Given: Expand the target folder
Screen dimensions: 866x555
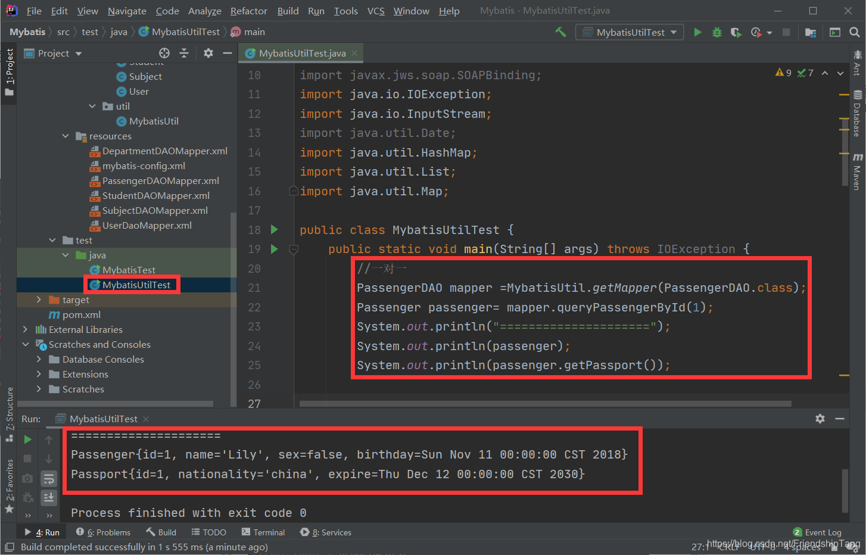Looking at the screenshot, I should (x=39, y=300).
